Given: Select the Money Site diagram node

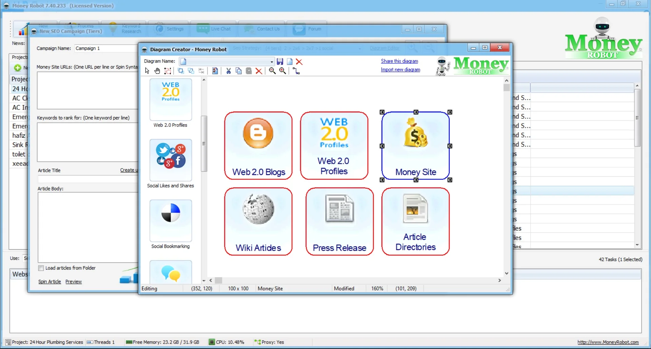Looking at the screenshot, I should [416, 146].
